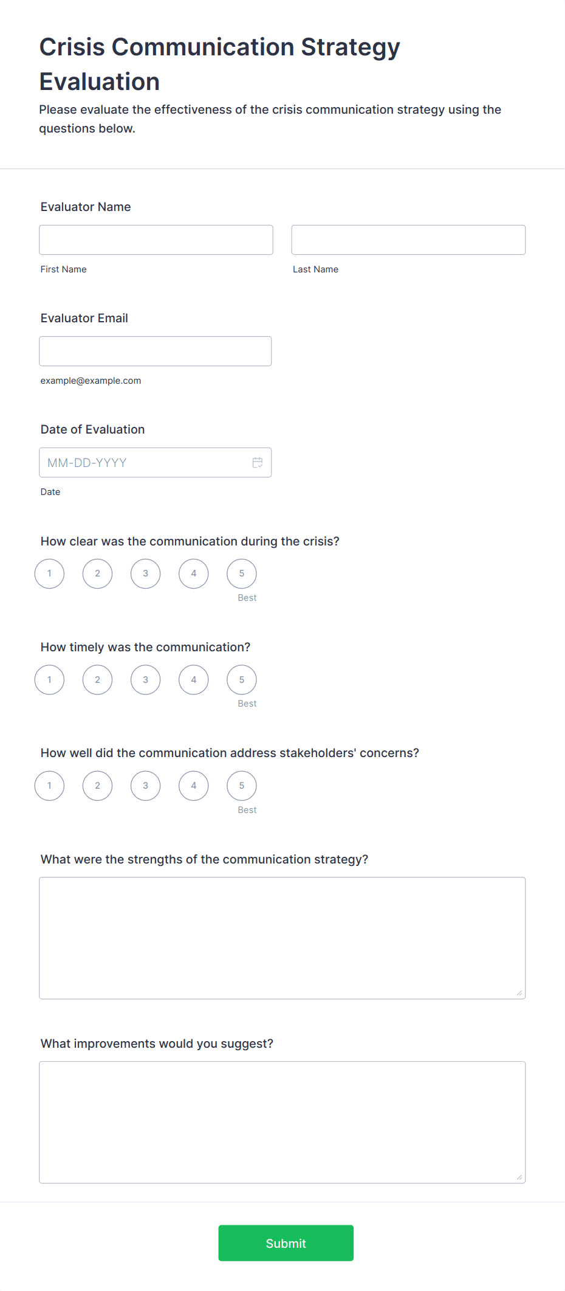Click the MM-DD-YYYY date field
The image size is (565, 1291).
point(156,462)
